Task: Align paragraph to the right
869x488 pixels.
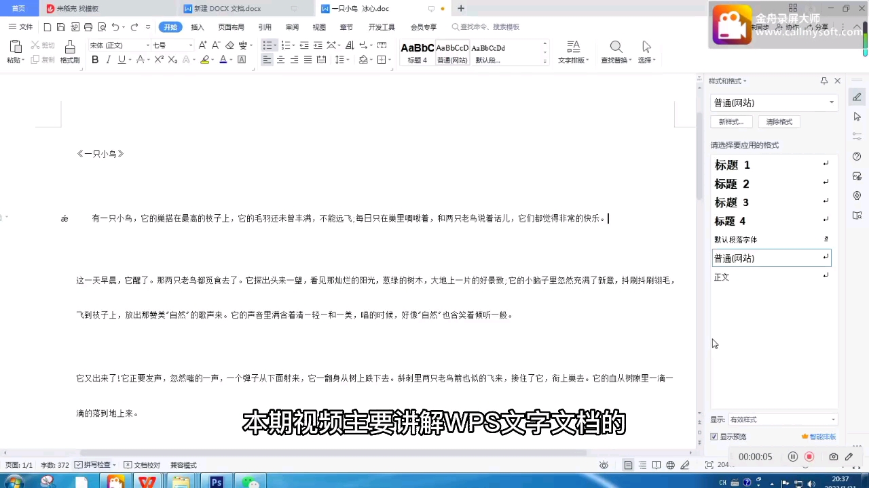Action: [x=294, y=60]
